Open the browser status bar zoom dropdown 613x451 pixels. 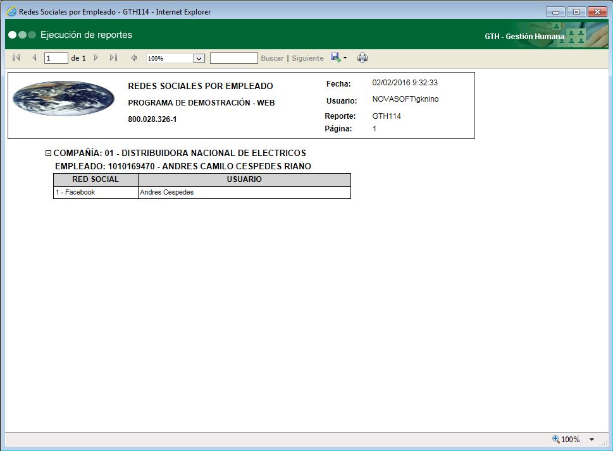point(590,439)
